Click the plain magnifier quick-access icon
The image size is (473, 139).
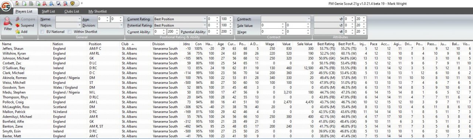[58, 3]
